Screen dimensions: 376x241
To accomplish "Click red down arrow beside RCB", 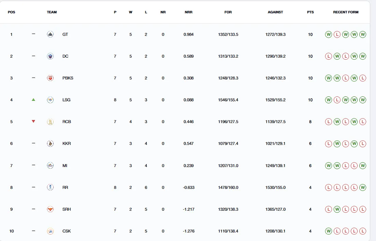I will 34,122.
